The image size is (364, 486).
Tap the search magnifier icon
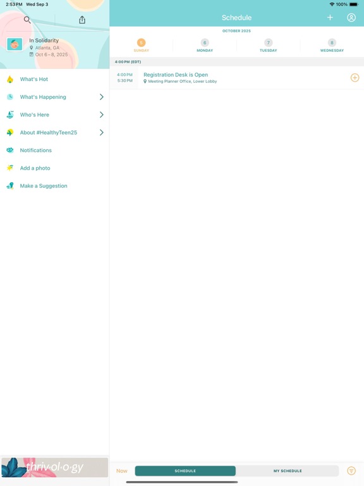27,20
